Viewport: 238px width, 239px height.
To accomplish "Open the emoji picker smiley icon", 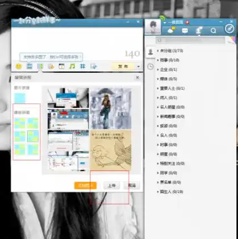I will tap(19, 66).
